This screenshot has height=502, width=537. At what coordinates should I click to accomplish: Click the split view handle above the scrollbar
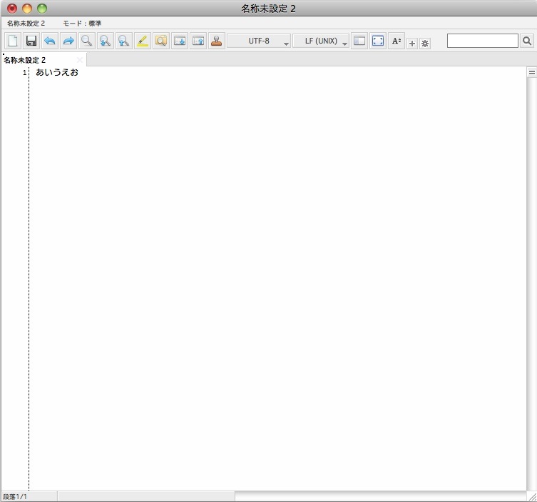click(x=531, y=72)
